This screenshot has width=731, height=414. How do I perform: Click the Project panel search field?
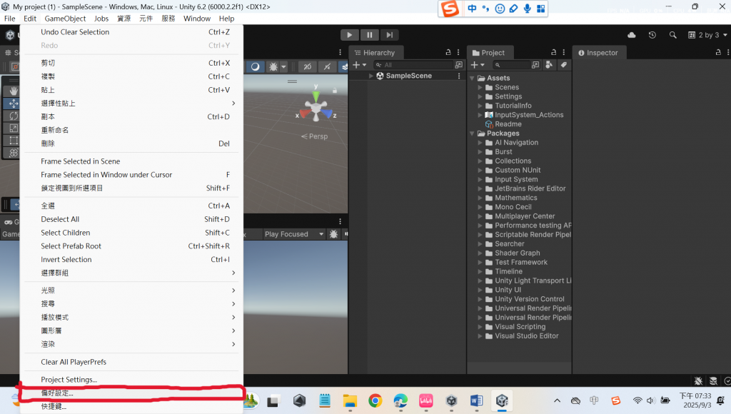pos(511,65)
